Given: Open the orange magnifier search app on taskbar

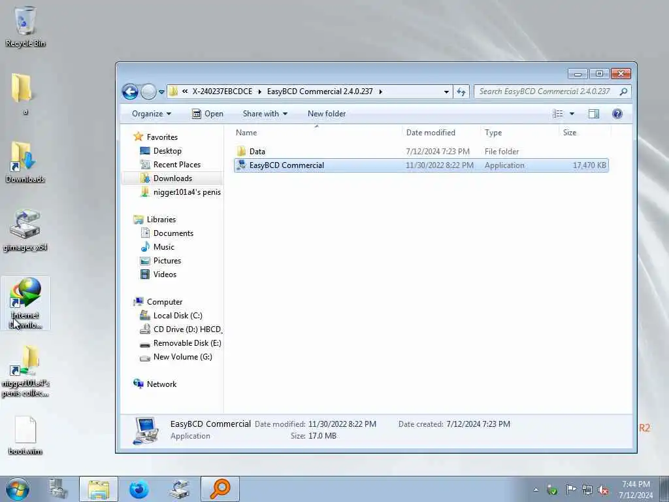Looking at the screenshot, I should pyautogui.click(x=220, y=489).
